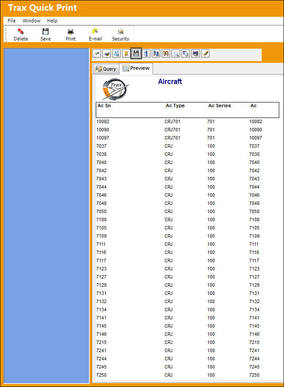Click the yellow key icon in report toolbar
The image size is (284, 387).
click(x=205, y=53)
